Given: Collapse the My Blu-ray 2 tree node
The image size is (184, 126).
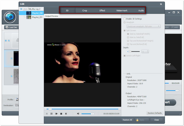Looking at the screenshot, I should coord(21,9).
